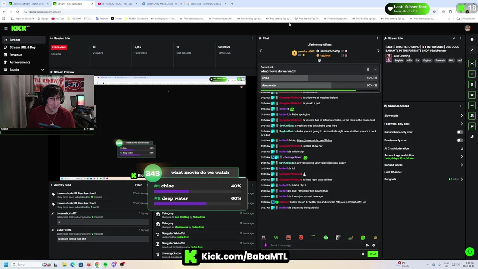
Task: Open Channel Actions options menu
Action: pos(460,106)
